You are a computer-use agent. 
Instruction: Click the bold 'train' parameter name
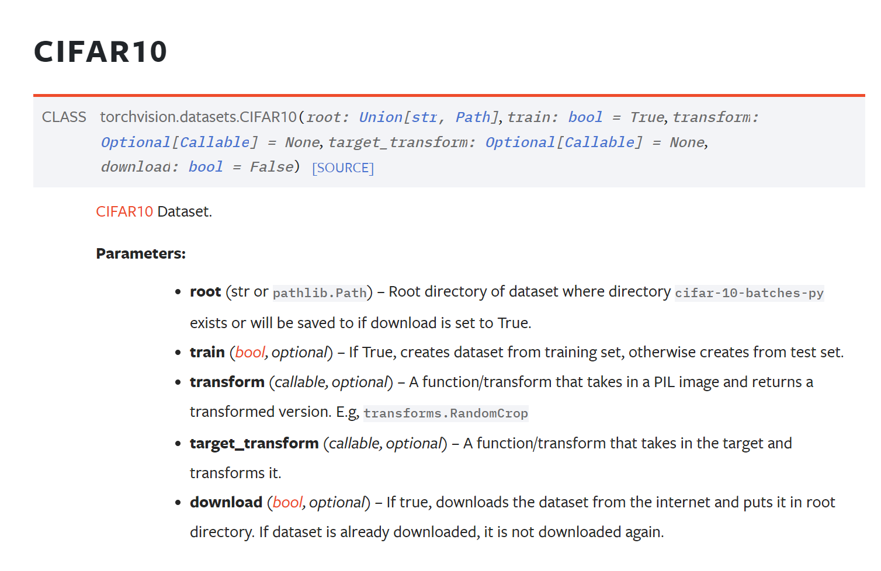pyautogui.click(x=207, y=352)
